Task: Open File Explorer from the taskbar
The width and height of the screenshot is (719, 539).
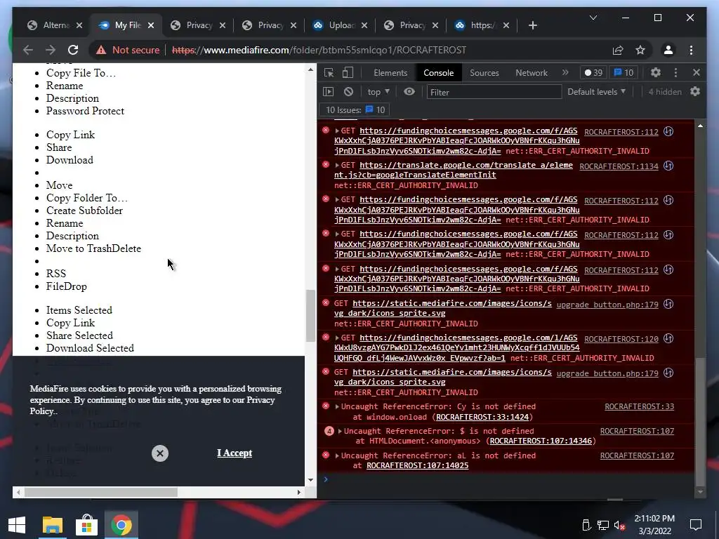Action: tap(52, 525)
